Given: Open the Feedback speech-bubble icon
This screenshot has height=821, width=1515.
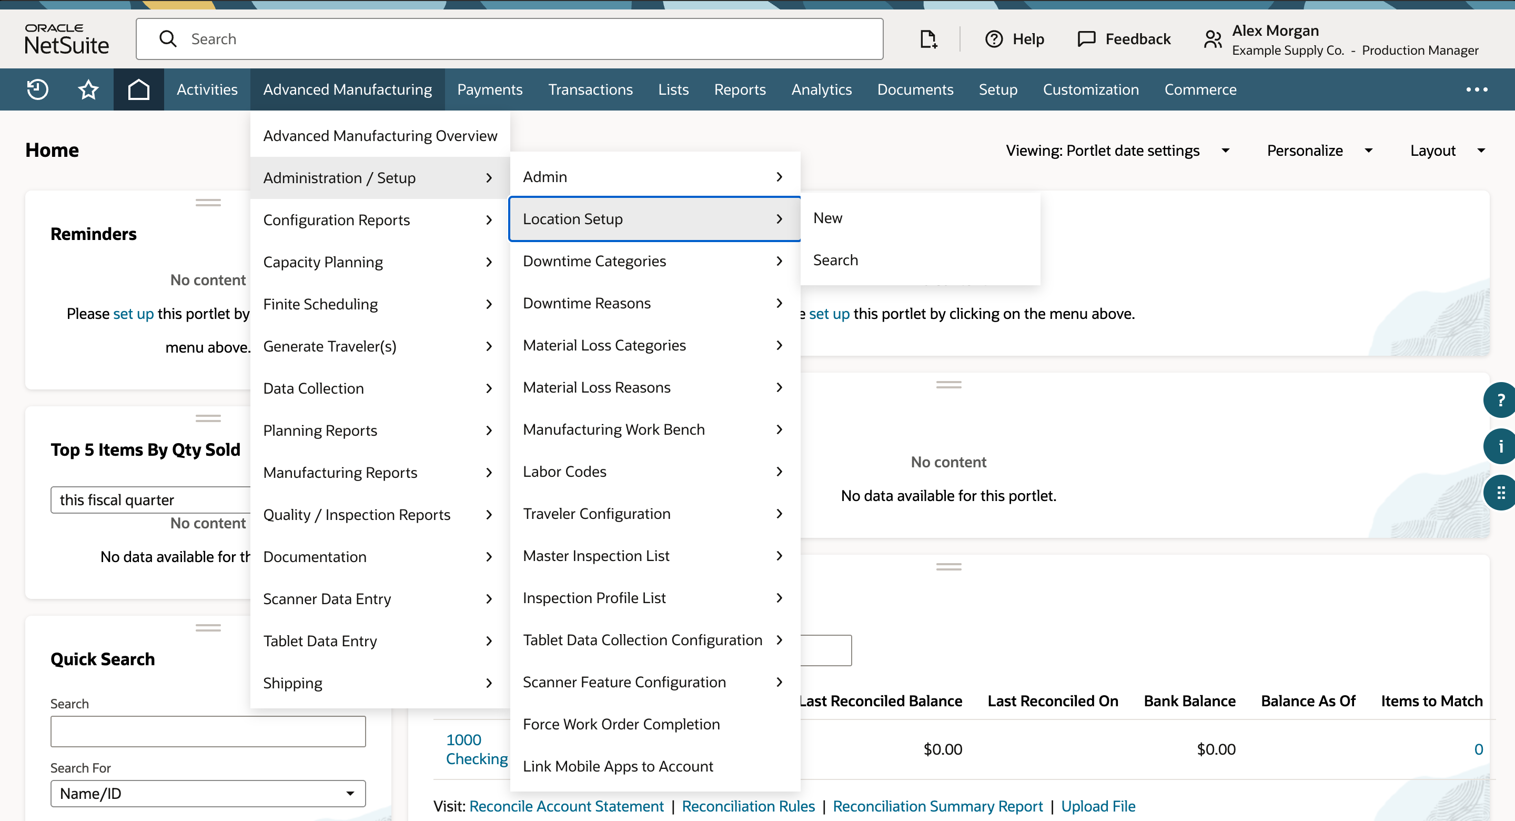Looking at the screenshot, I should 1086,39.
